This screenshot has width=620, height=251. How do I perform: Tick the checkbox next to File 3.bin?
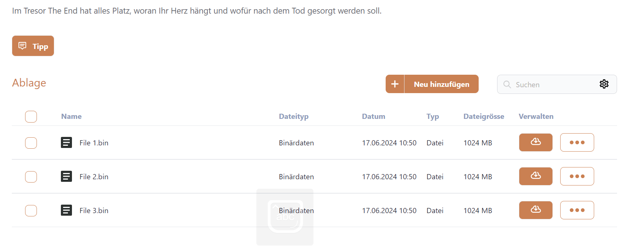31,211
